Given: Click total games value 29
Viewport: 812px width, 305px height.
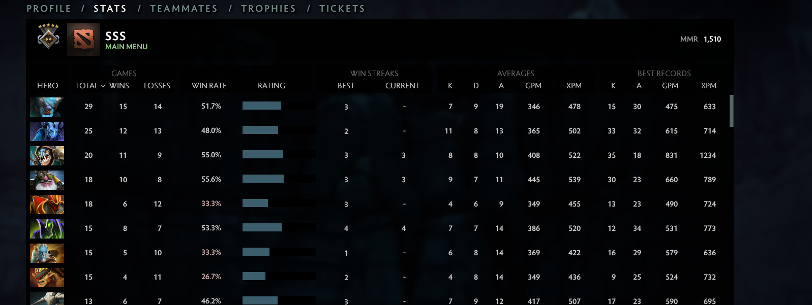Looking at the screenshot, I should tap(88, 107).
